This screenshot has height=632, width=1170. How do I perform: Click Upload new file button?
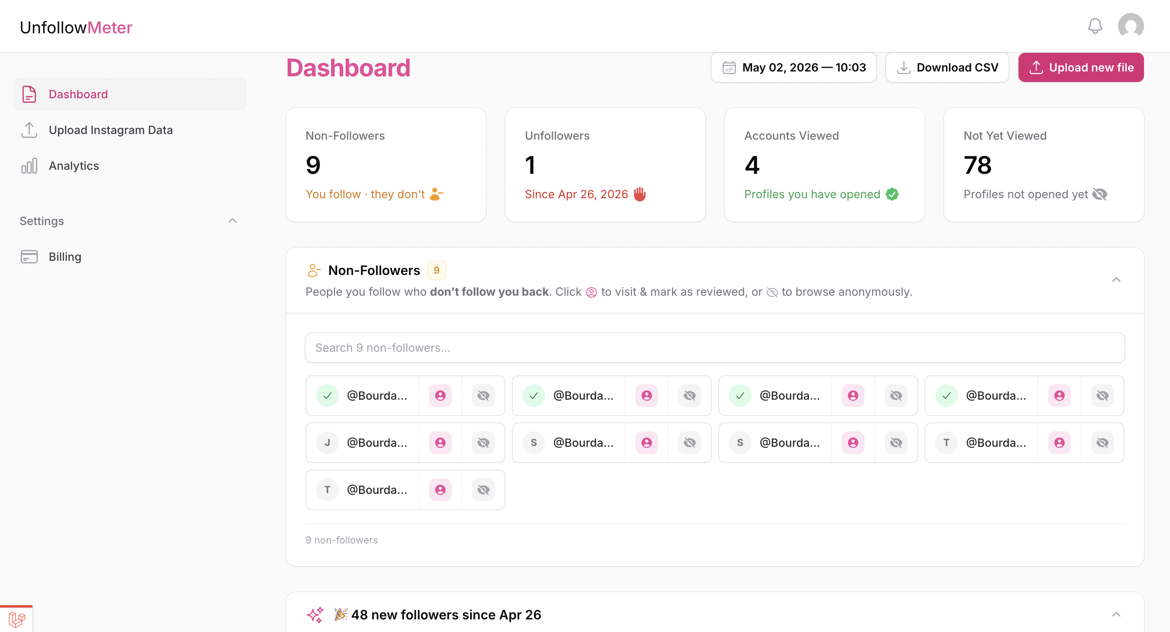1081,67
